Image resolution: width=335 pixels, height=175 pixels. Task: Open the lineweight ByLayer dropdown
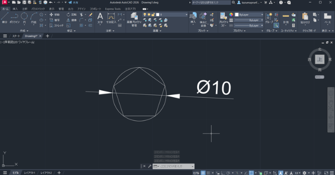click(x=249, y=20)
